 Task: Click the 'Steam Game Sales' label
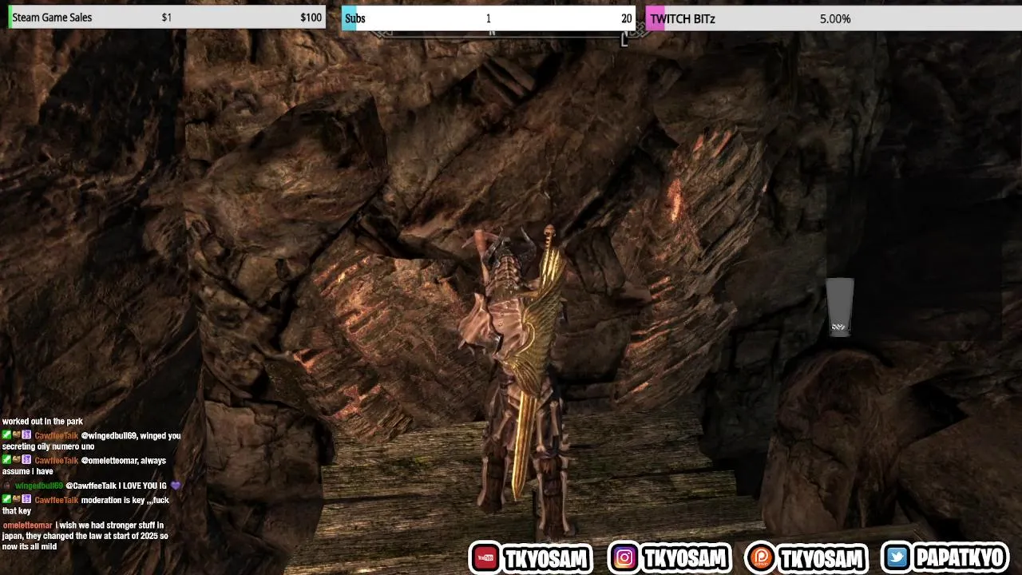tap(52, 18)
